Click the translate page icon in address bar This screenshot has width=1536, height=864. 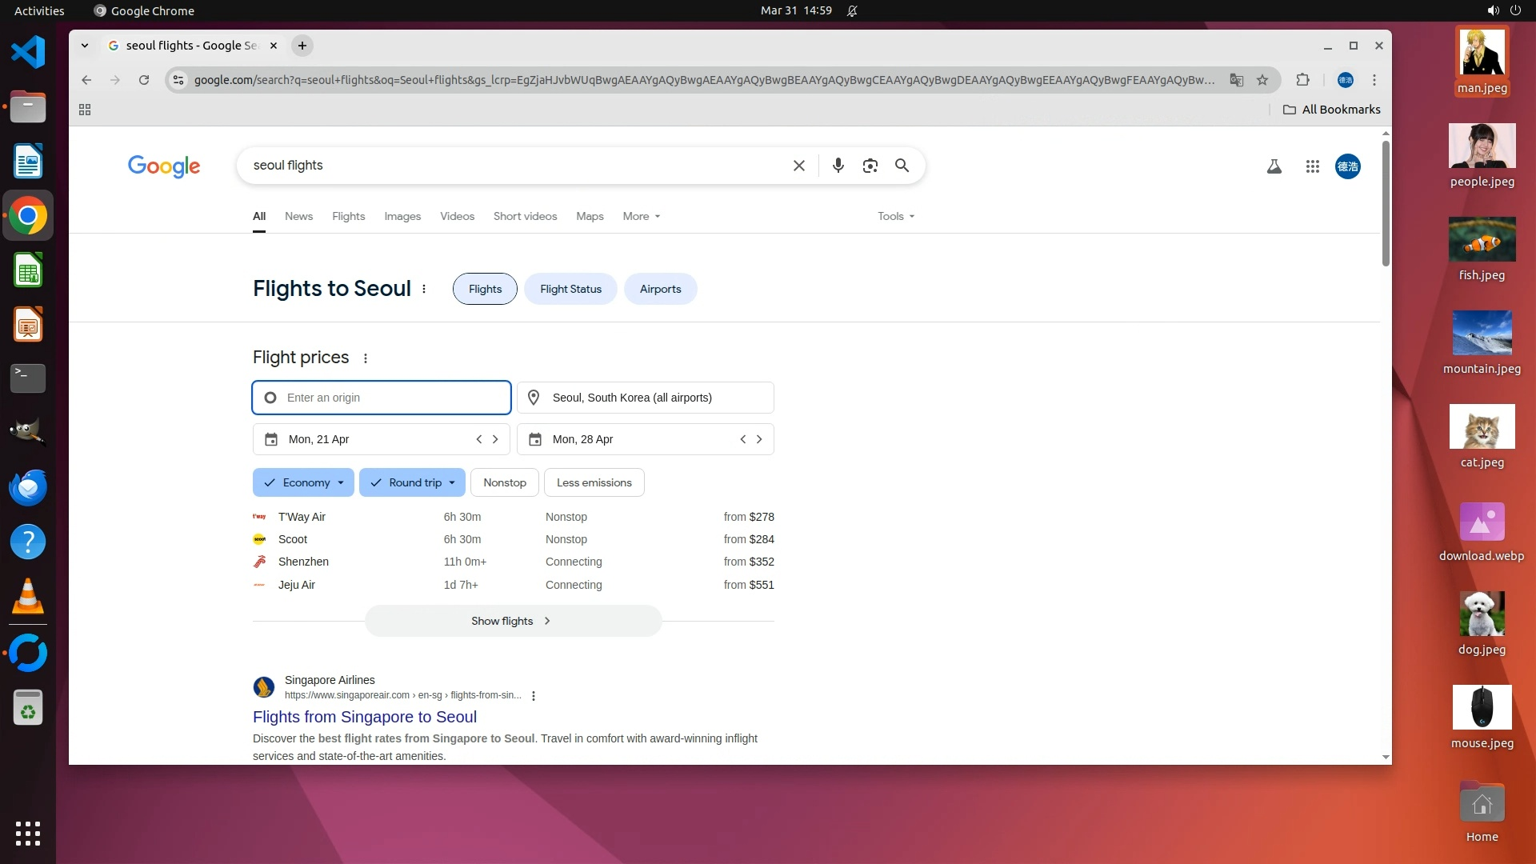point(1237,80)
